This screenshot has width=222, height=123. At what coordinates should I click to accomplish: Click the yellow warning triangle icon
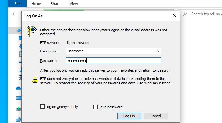point(35,80)
